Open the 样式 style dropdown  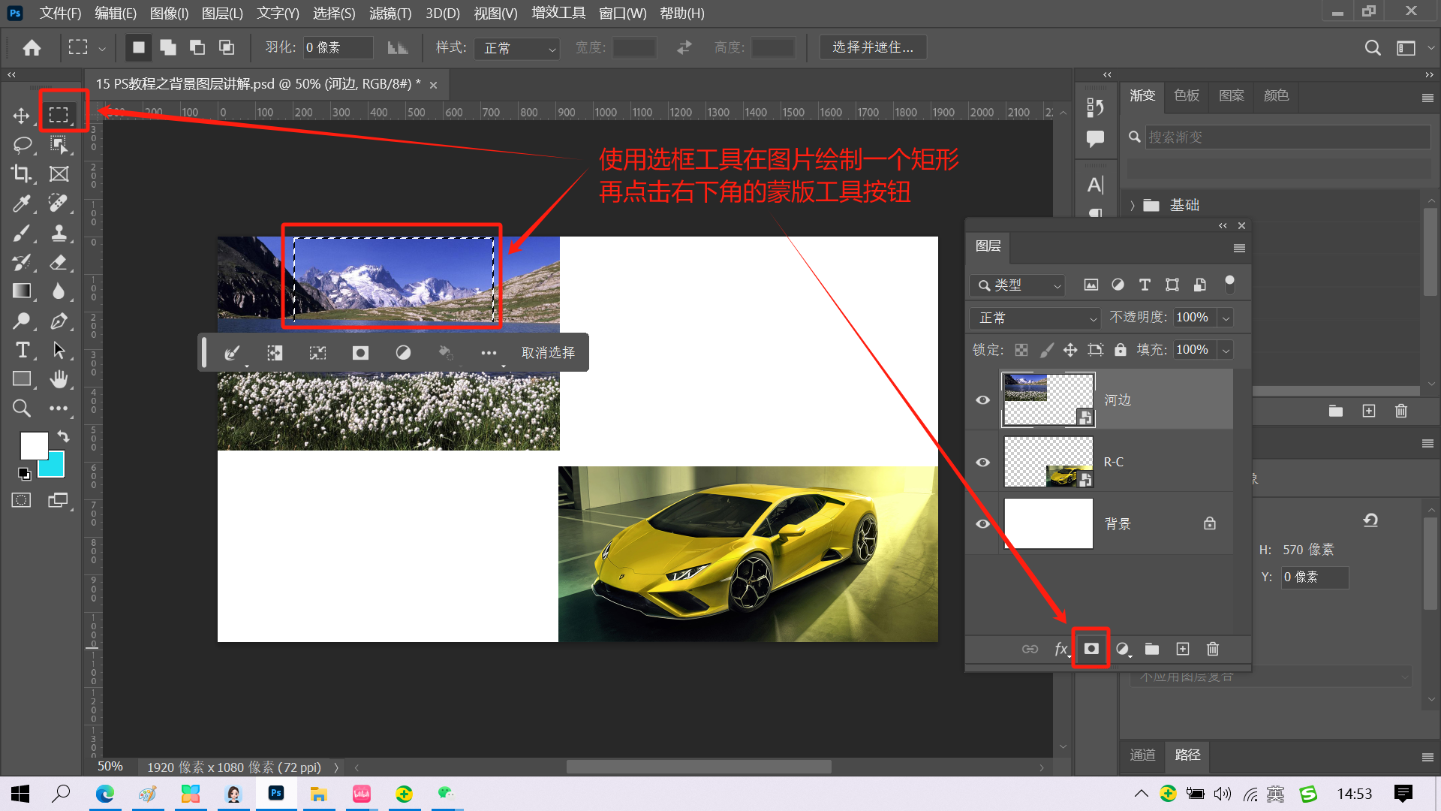(x=518, y=48)
